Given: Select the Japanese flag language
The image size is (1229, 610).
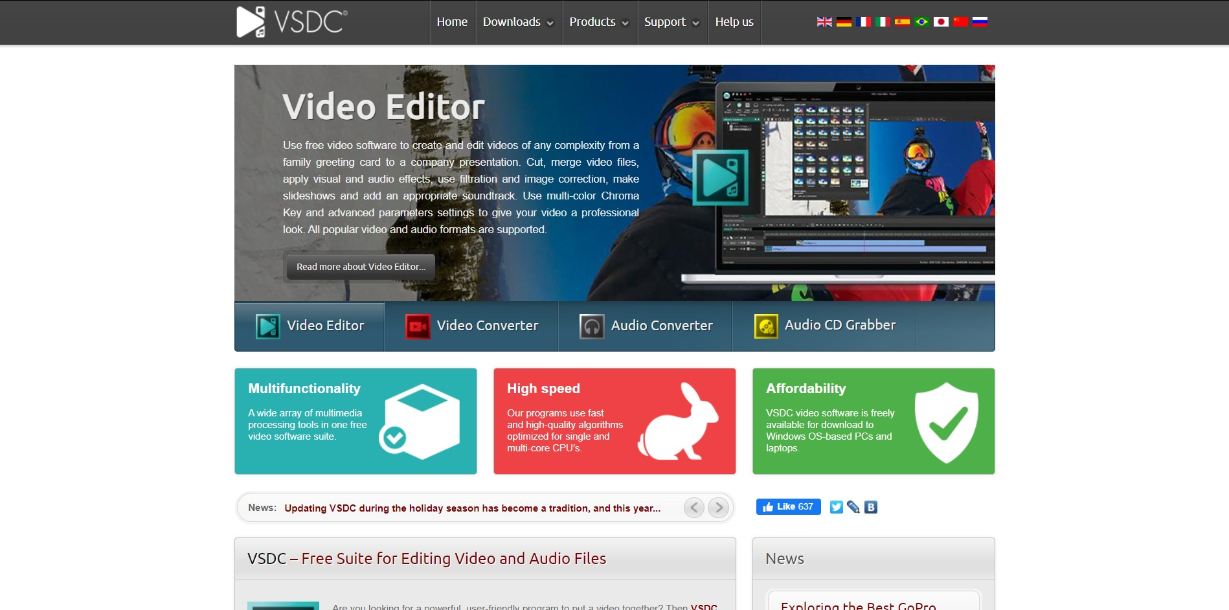Looking at the screenshot, I should pos(941,21).
